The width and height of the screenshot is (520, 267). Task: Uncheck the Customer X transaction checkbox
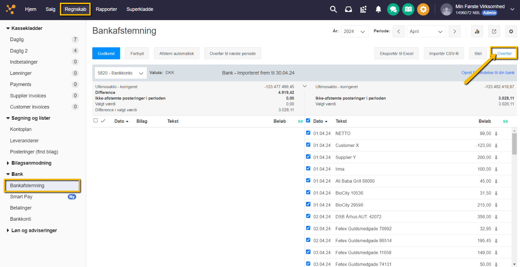308,145
